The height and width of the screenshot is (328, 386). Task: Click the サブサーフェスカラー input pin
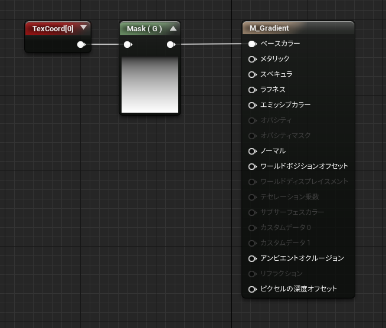pyautogui.click(x=253, y=212)
